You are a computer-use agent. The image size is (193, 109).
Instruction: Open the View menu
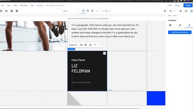coord(9,5)
